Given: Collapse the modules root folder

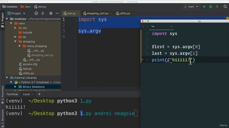Looking at the screenshot, I should (x=7, y=19).
